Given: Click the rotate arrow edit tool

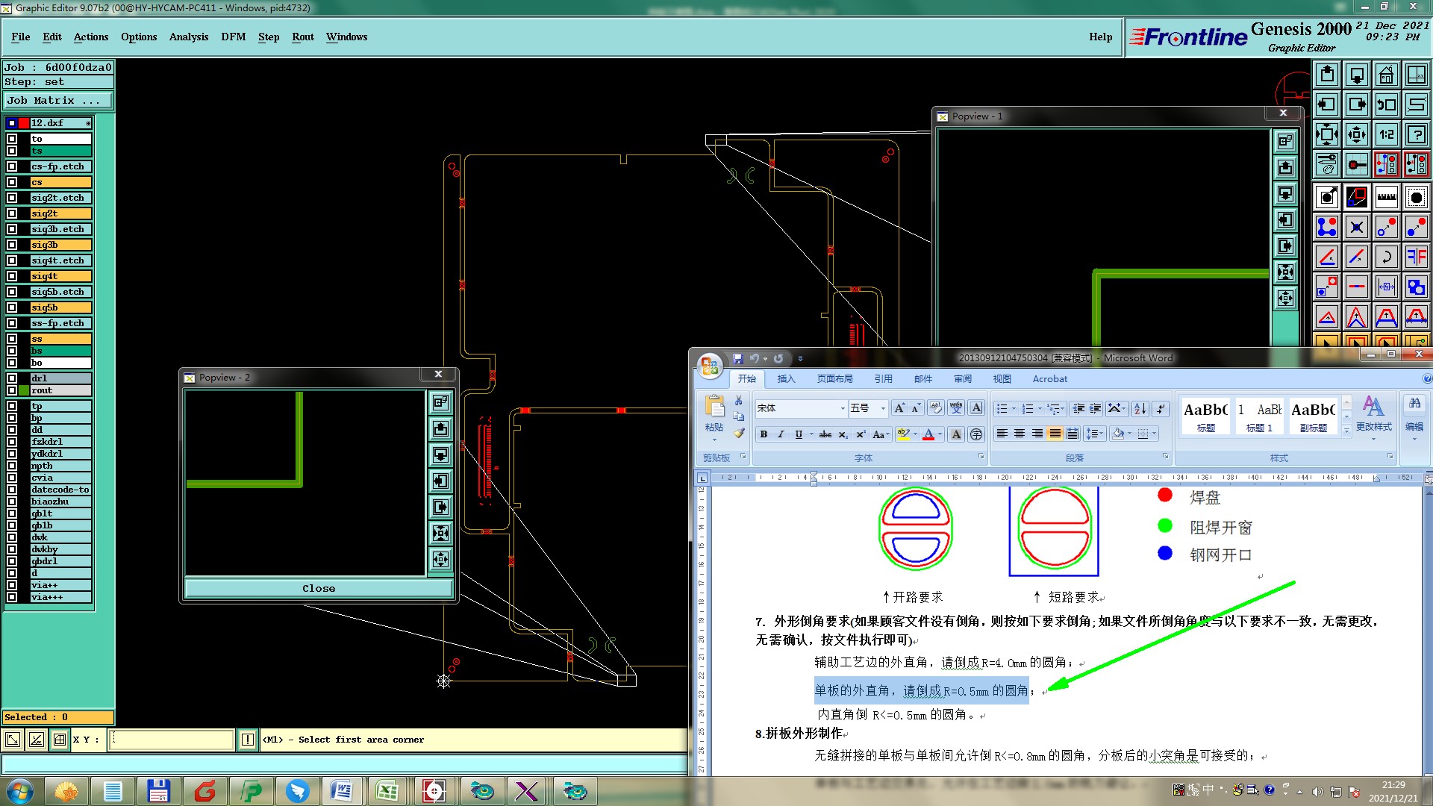Looking at the screenshot, I should pos(1386,257).
